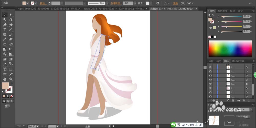The height and width of the screenshot is (128, 256).
Task: Select the Pen tool
Action: point(5,25)
